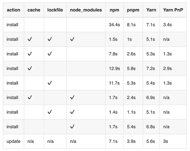Screen dimensions: 190x151
Task: Click the node_modules checkmark in the 1.5s npm row
Action: (x=72, y=39)
